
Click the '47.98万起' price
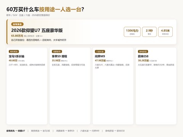pos(100,61)
